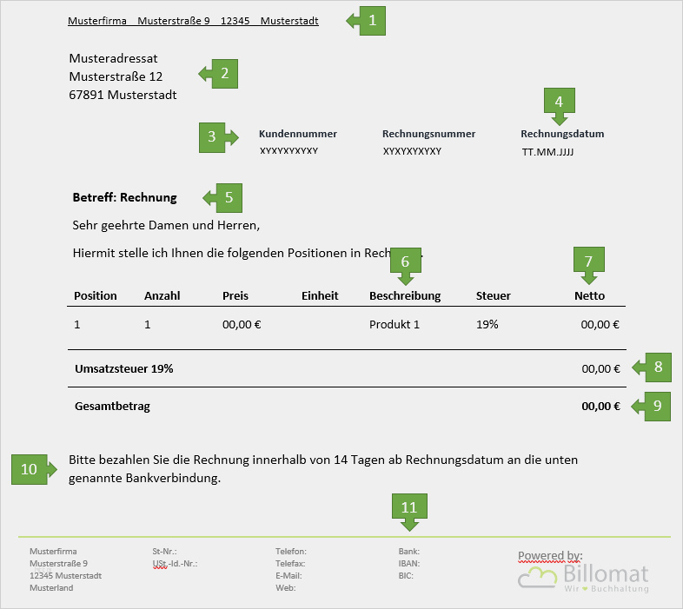
Task: Click green marker 4 above Rechnungsdatum
Action: [x=560, y=107]
